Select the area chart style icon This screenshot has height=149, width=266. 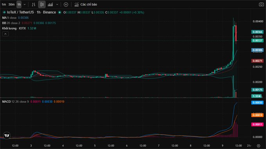click(50, 5)
